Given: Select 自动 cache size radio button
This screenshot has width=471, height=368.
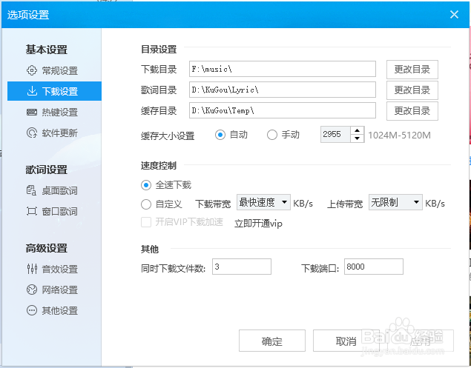Looking at the screenshot, I should tap(220, 135).
